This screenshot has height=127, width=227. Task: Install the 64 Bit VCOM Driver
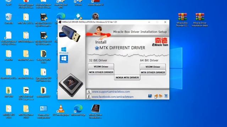pyautogui.click(x=153, y=67)
